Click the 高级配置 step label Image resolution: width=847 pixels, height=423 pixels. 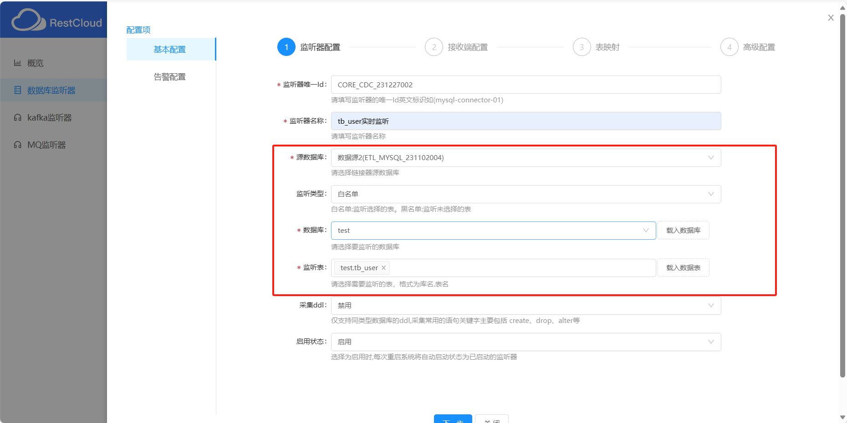click(x=759, y=47)
